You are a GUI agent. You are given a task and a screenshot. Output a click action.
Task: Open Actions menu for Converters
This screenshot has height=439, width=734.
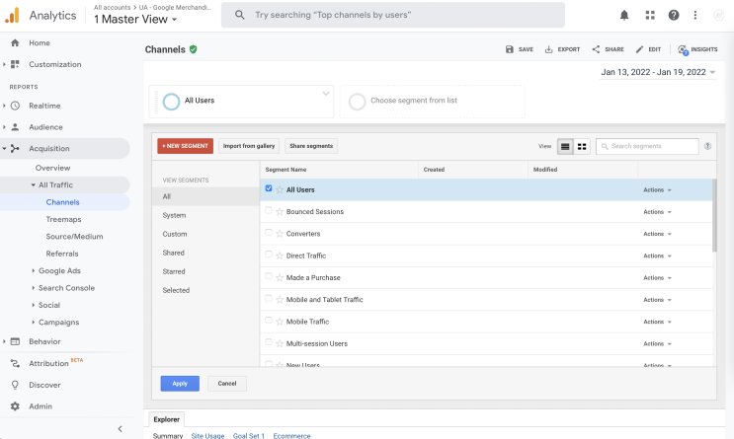(x=657, y=234)
